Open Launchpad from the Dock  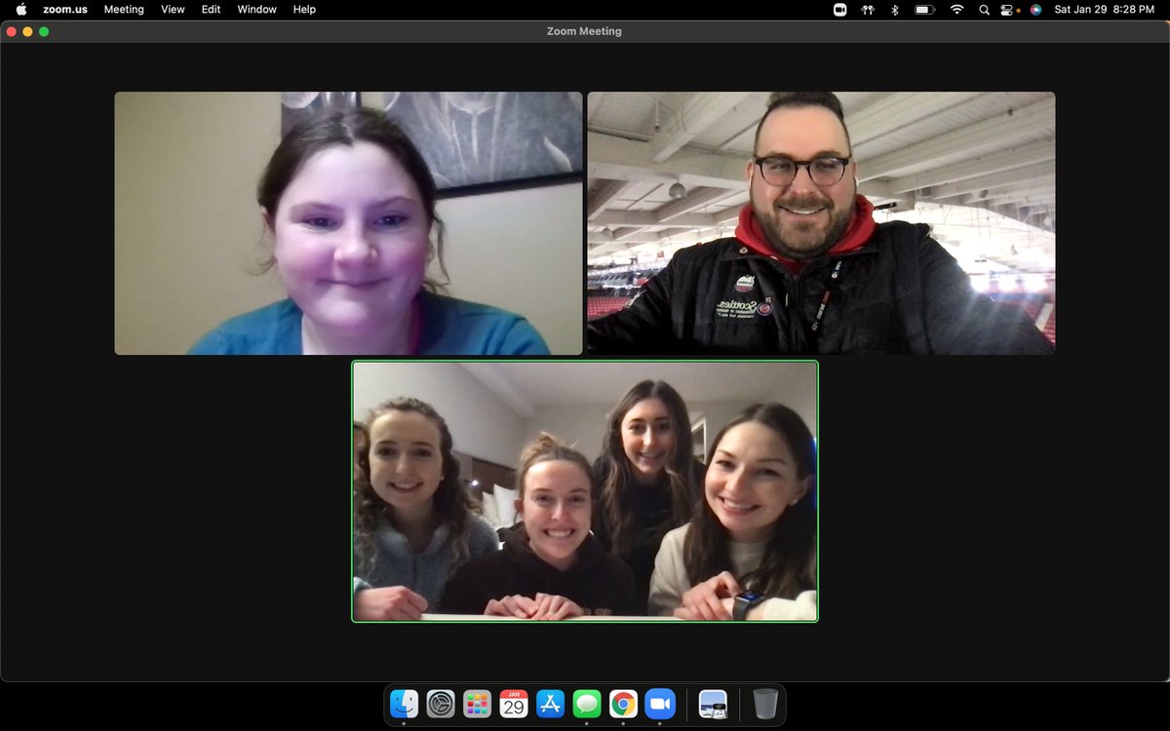(477, 703)
